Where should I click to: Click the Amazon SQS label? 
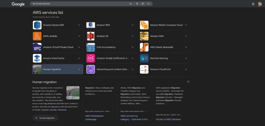[x=157, y=36]
